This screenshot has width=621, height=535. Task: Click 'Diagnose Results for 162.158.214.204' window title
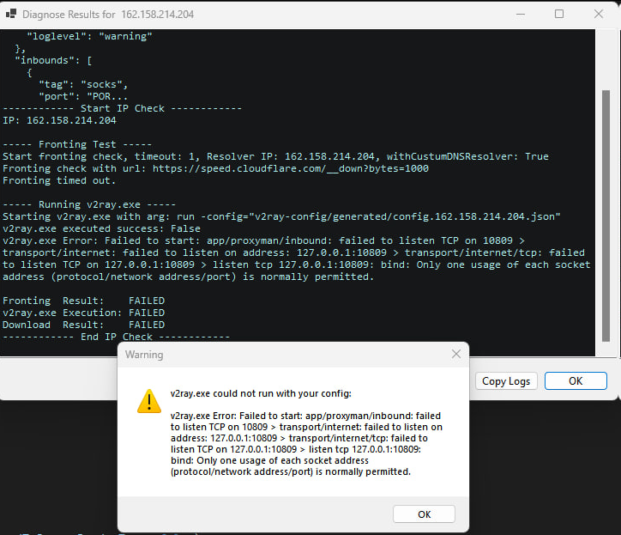(108, 15)
